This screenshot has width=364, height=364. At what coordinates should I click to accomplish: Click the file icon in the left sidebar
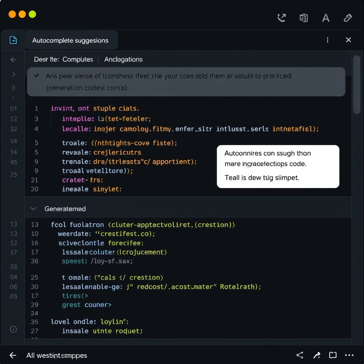(x=13, y=40)
